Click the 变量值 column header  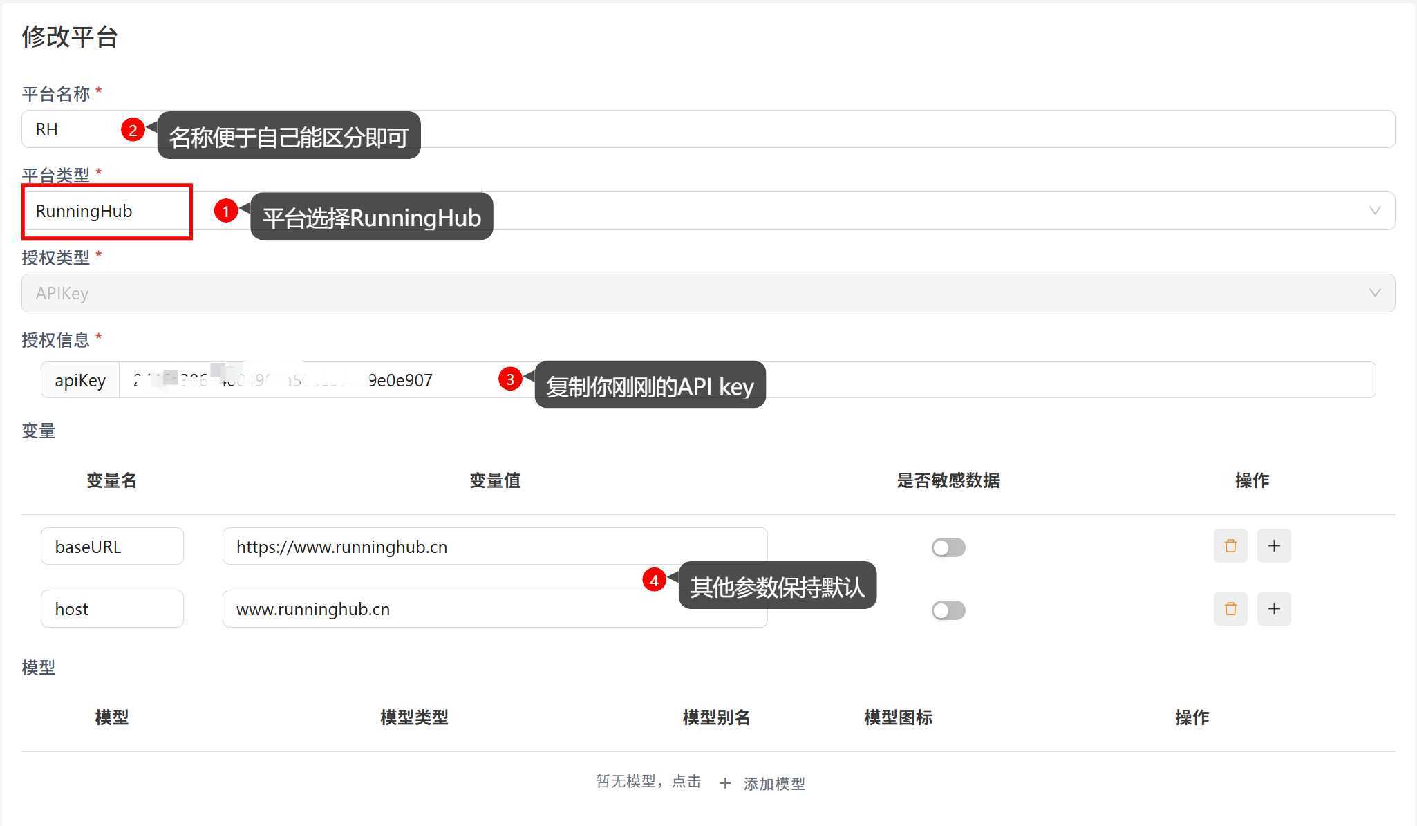pyautogui.click(x=495, y=480)
